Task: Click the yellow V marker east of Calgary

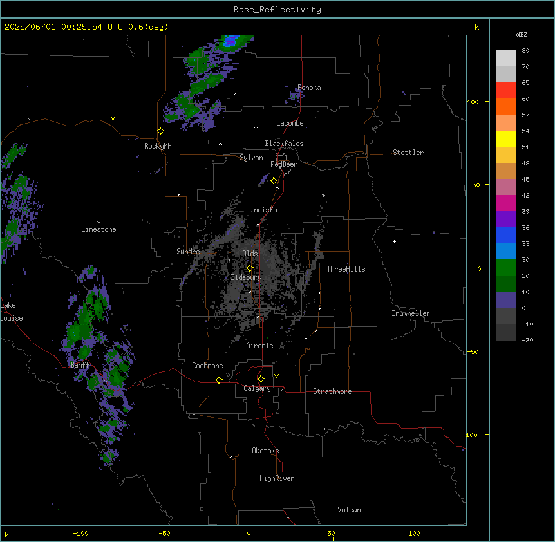Action: pos(276,376)
